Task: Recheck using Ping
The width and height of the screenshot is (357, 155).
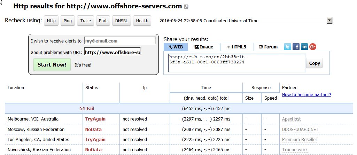Action: [68, 21]
